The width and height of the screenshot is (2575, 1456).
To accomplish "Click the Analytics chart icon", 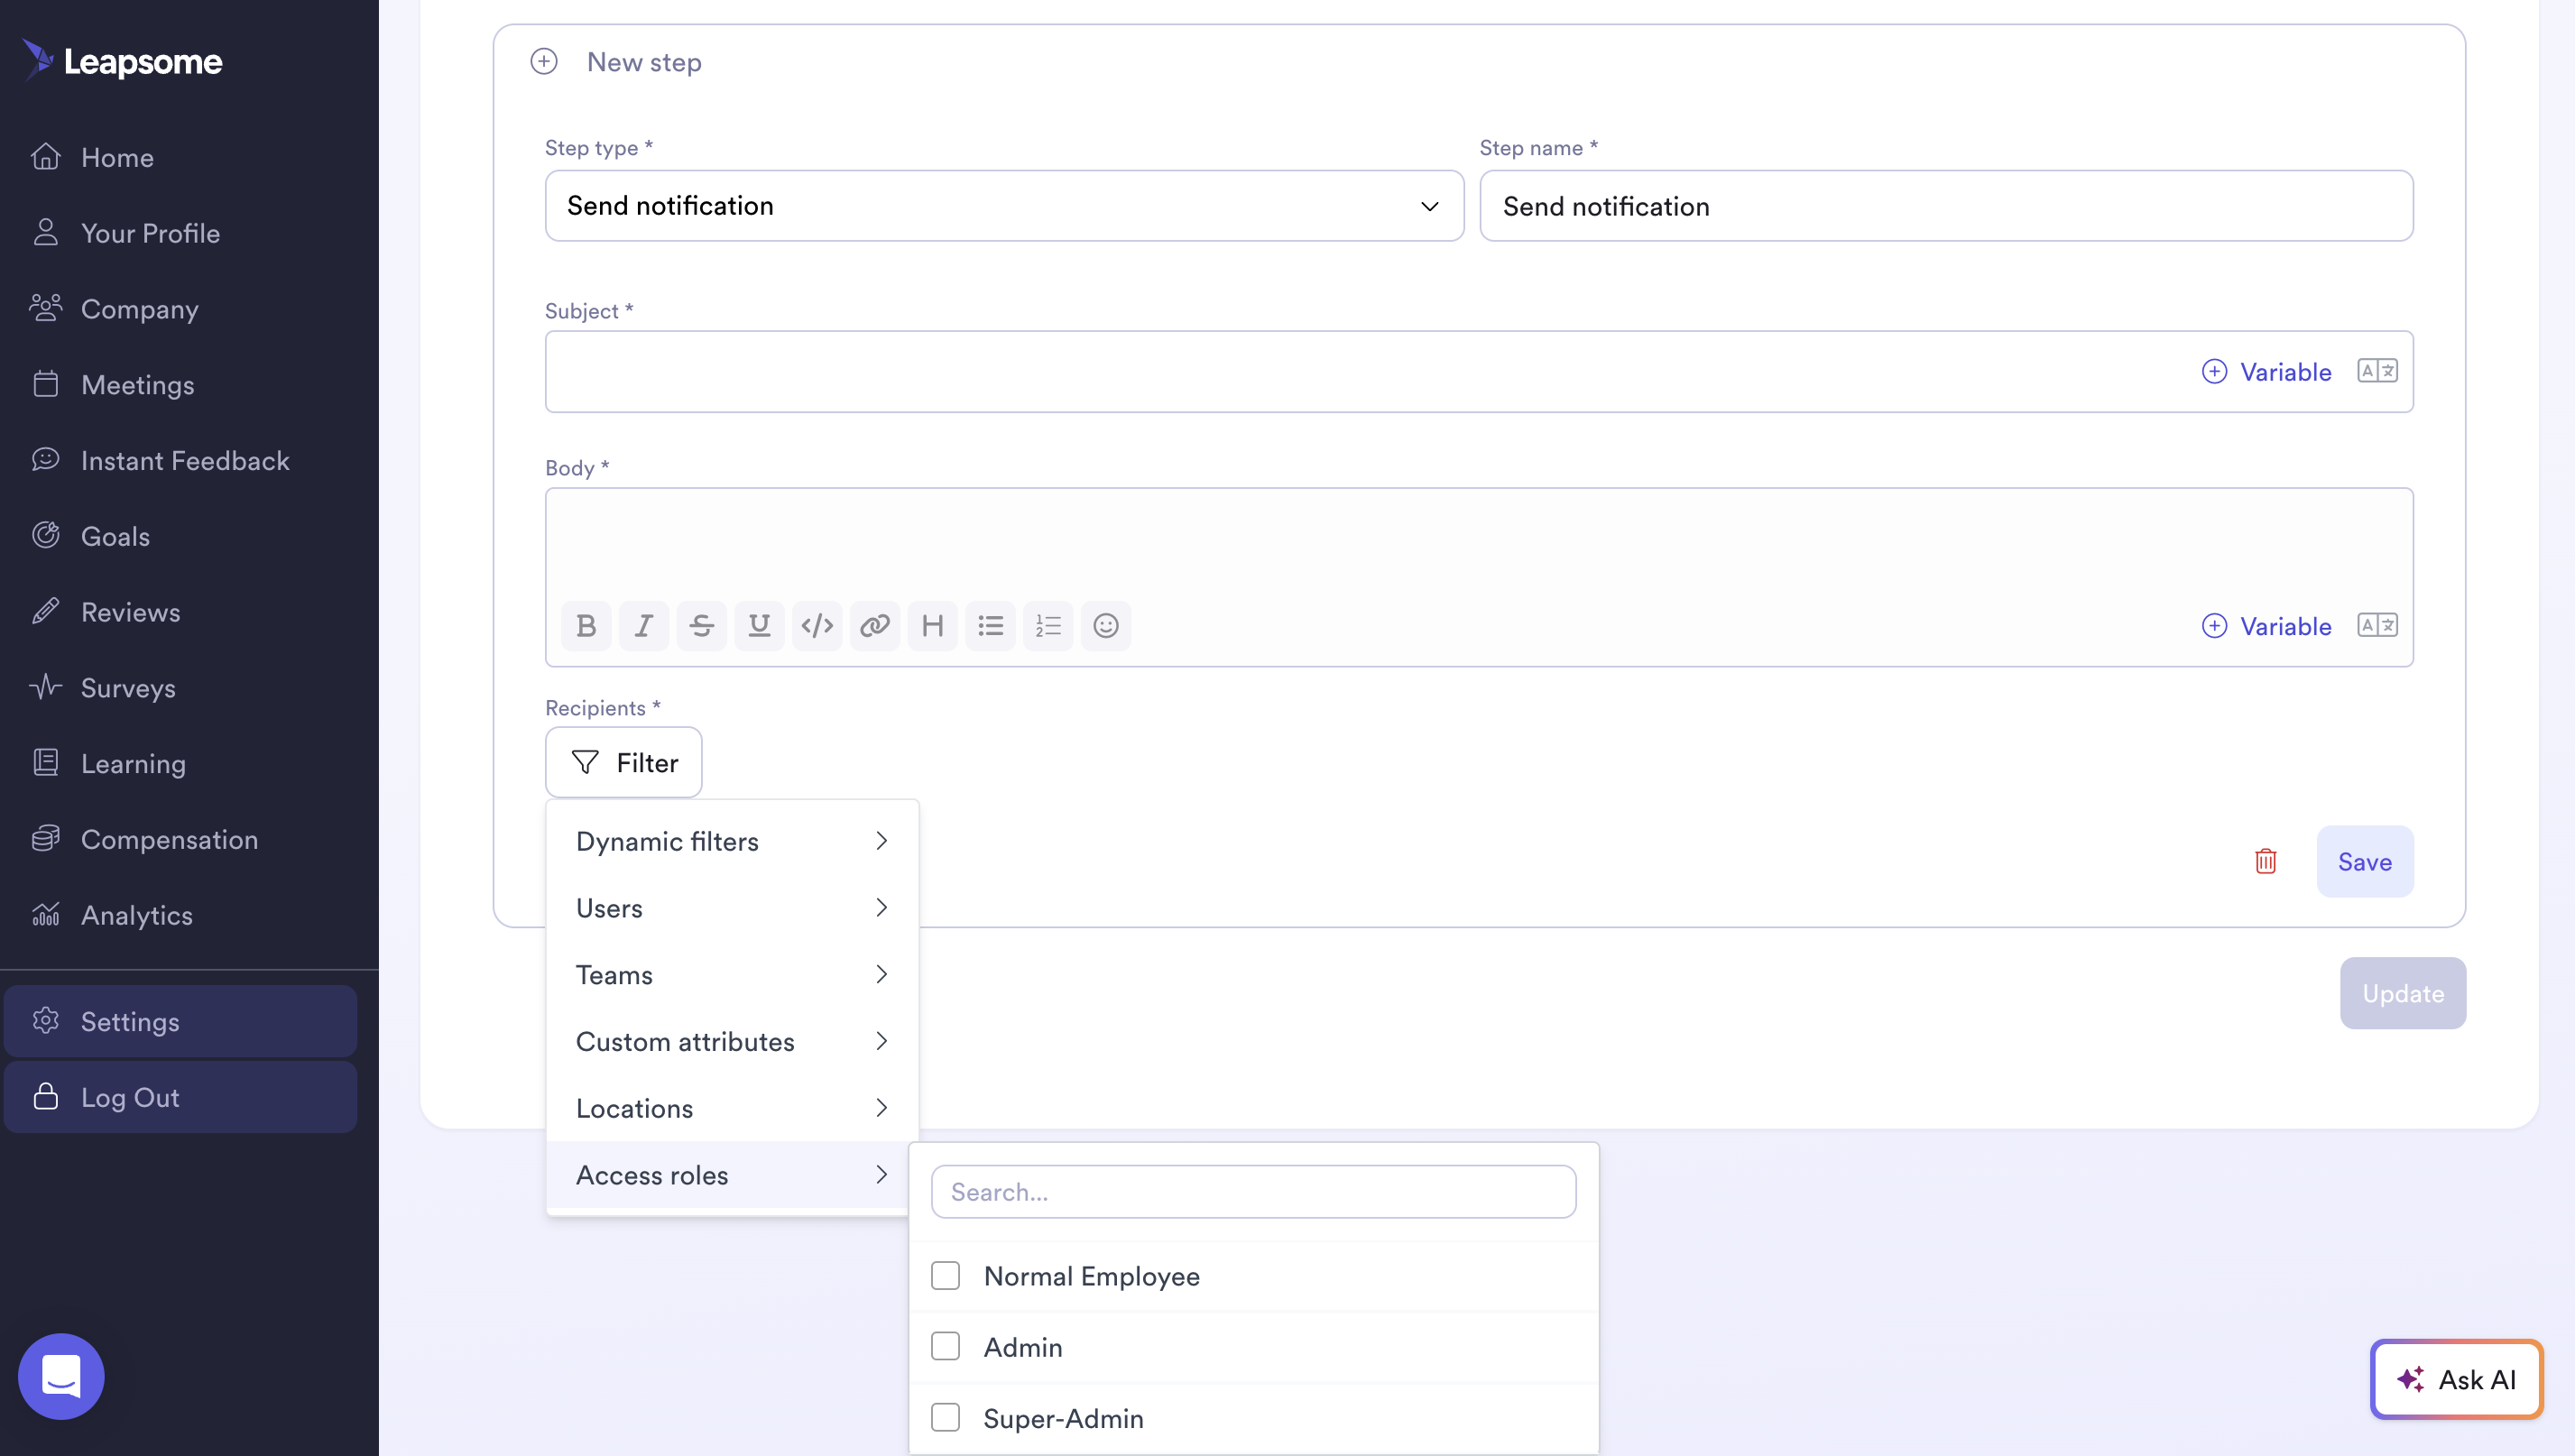I will [x=46, y=914].
